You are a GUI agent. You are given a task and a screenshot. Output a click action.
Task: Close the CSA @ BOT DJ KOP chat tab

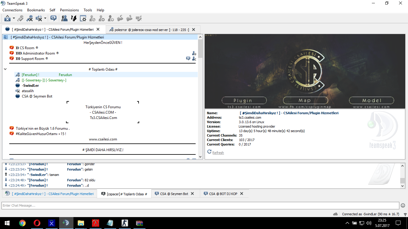[x=242, y=194]
